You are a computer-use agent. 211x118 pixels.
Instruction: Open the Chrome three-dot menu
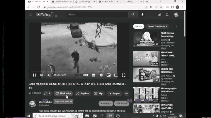click(183, 7)
